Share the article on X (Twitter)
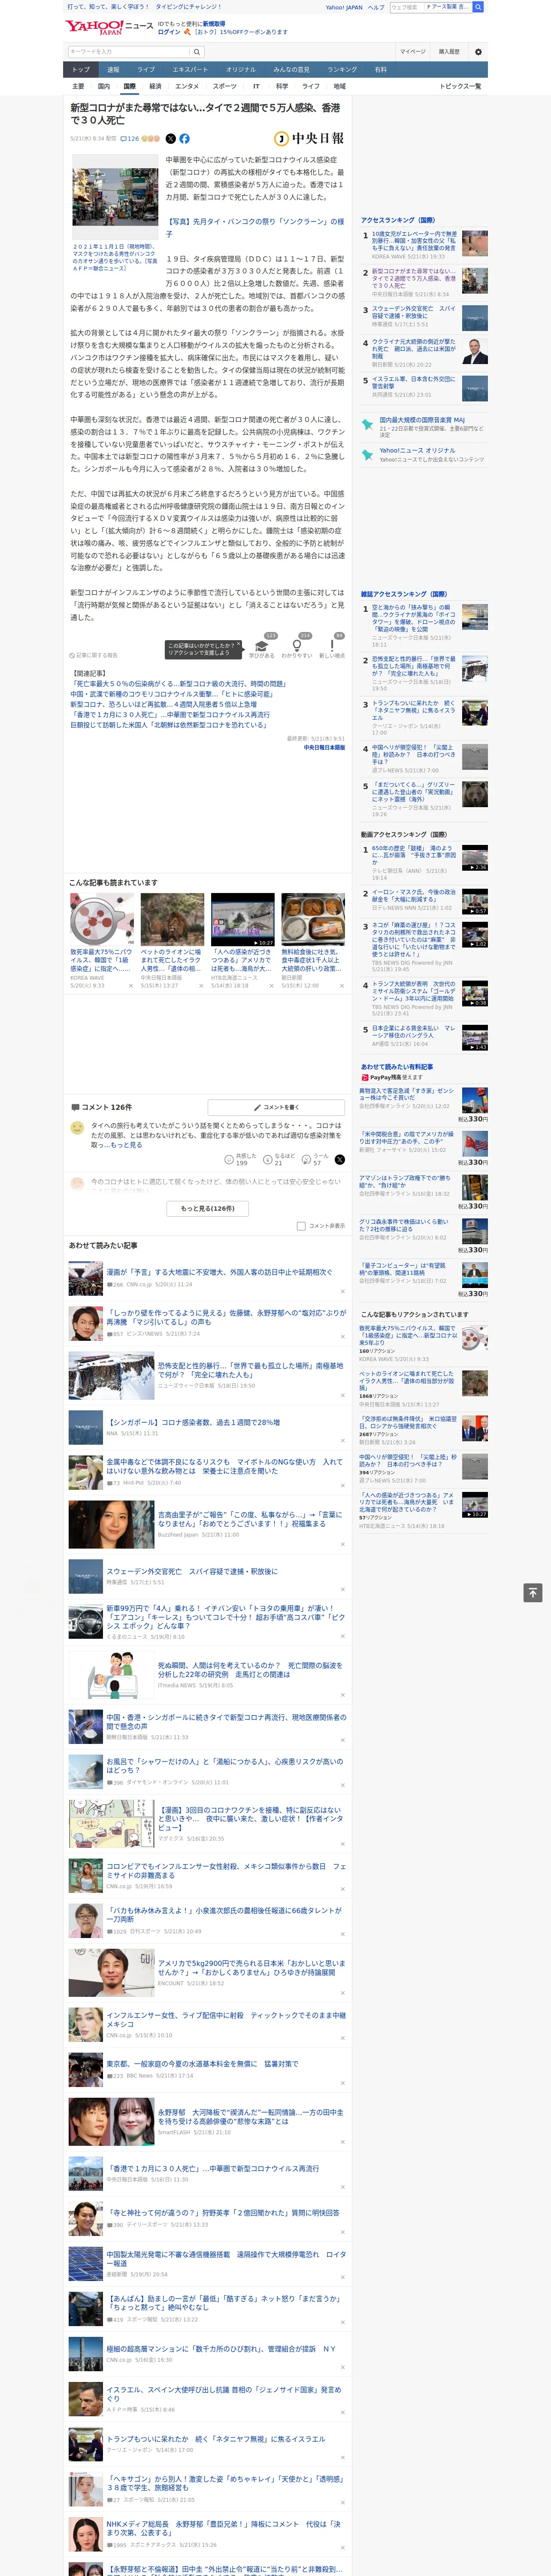The image size is (551, 2576). tap(170, 139)
